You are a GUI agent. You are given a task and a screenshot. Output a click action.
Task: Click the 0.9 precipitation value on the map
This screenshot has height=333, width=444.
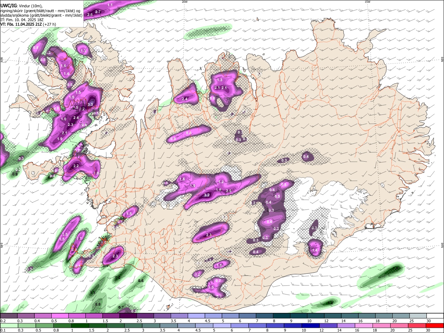point(173,139)
